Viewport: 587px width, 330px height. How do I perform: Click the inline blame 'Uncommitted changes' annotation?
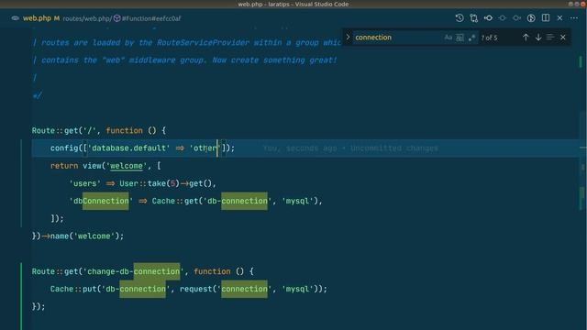click(394, 148)
